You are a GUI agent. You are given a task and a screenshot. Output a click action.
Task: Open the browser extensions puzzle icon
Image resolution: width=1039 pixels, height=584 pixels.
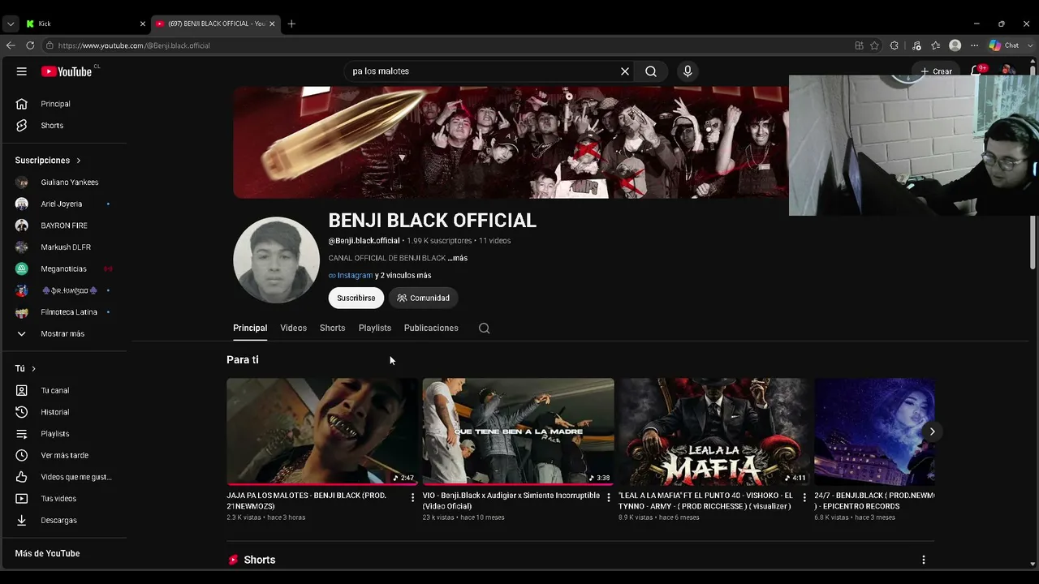click(x=895, y=45)
